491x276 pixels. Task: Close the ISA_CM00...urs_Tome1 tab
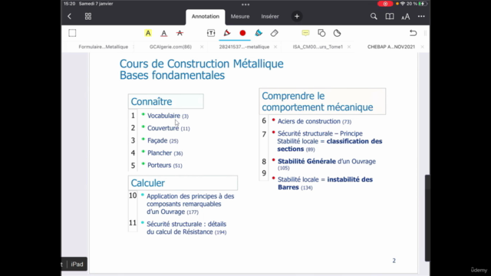(x=349, y=47)
